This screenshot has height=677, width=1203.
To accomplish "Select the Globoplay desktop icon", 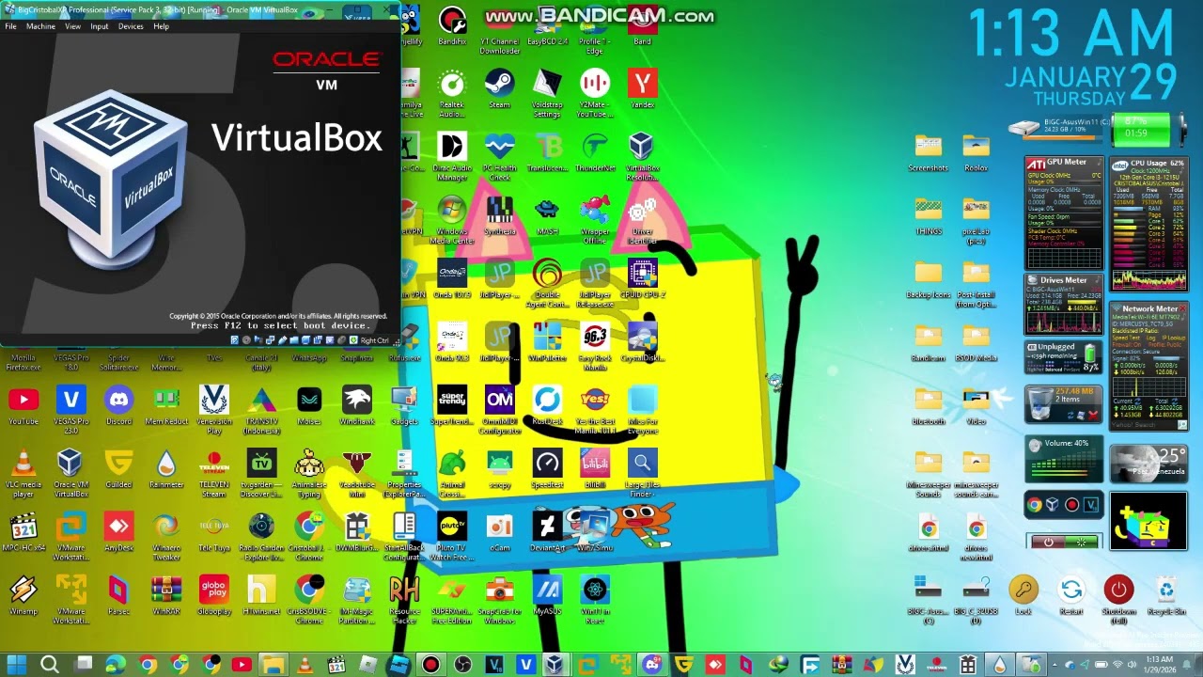I will pyautogui.click(x=214, y=595).
